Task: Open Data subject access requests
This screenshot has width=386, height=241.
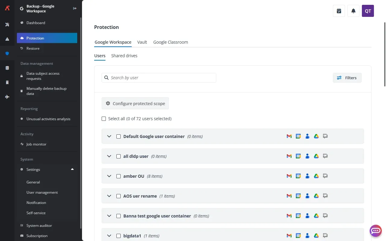Action: coord(47,76)
